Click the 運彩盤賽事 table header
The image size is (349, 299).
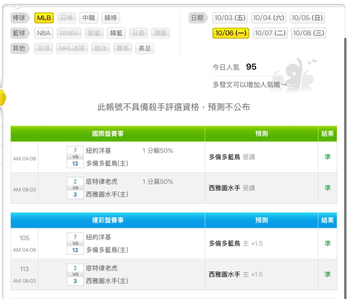coord(108,220)
